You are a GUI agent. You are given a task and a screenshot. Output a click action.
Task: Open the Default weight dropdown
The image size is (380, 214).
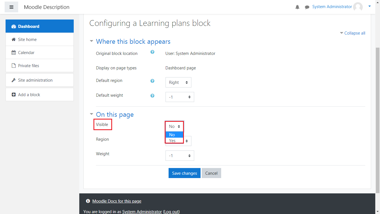coord(180,97)
